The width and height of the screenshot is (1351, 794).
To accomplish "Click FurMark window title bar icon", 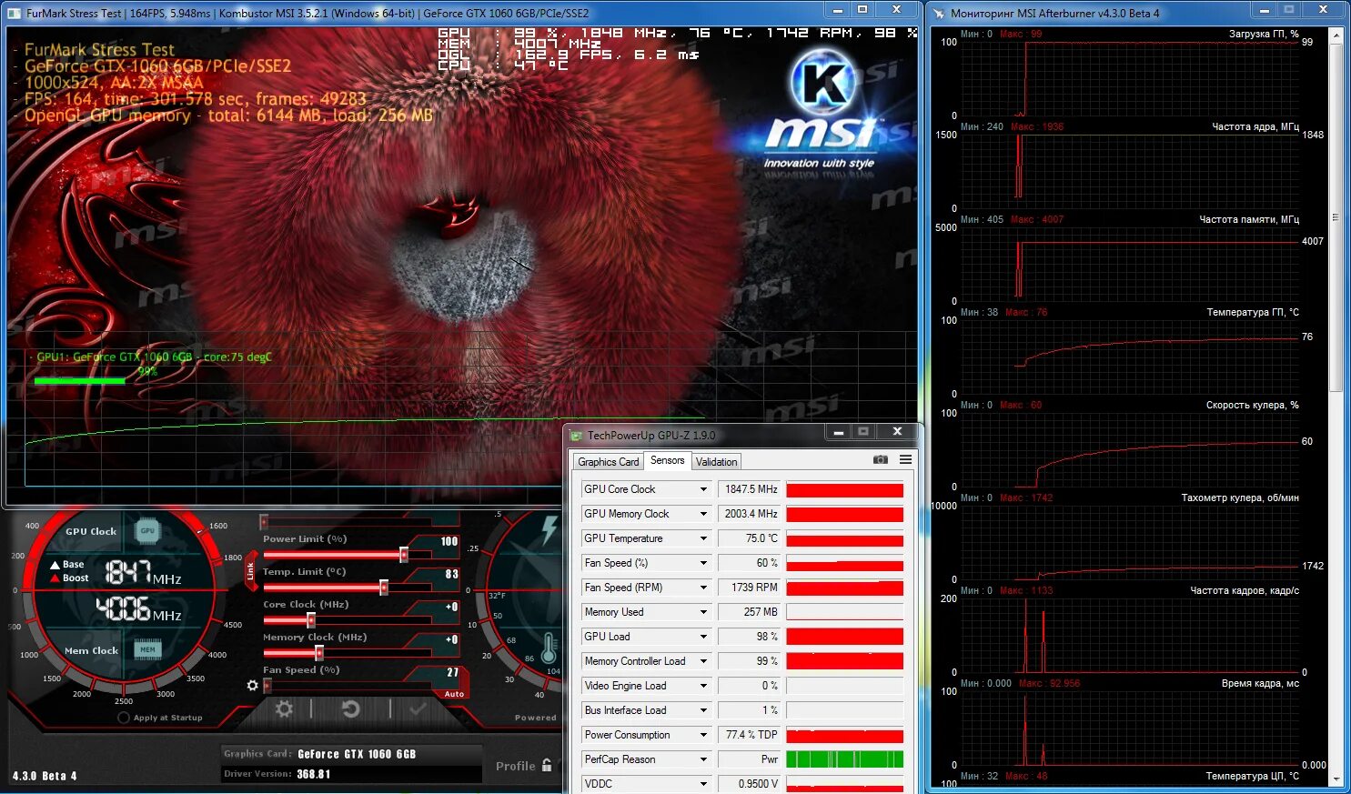I will 15,13.
